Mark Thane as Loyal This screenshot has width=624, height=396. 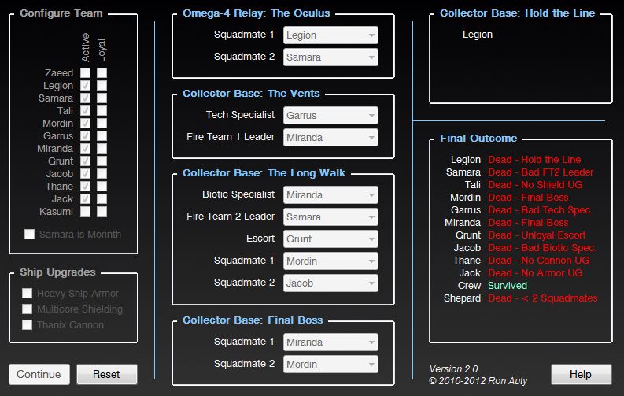[x=102, y=187]
